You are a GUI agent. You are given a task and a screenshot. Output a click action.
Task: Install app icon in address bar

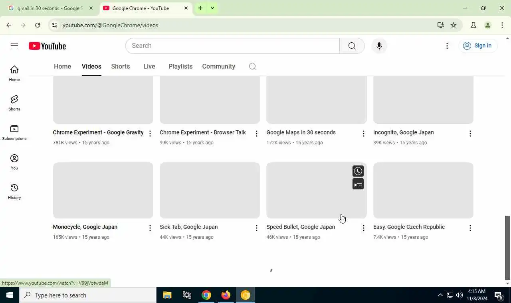click(441, 25)
